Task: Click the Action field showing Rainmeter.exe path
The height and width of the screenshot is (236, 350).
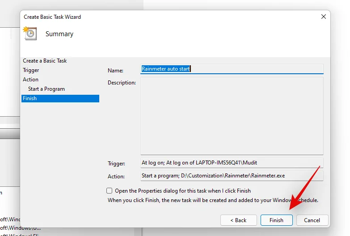Action: 232,176
